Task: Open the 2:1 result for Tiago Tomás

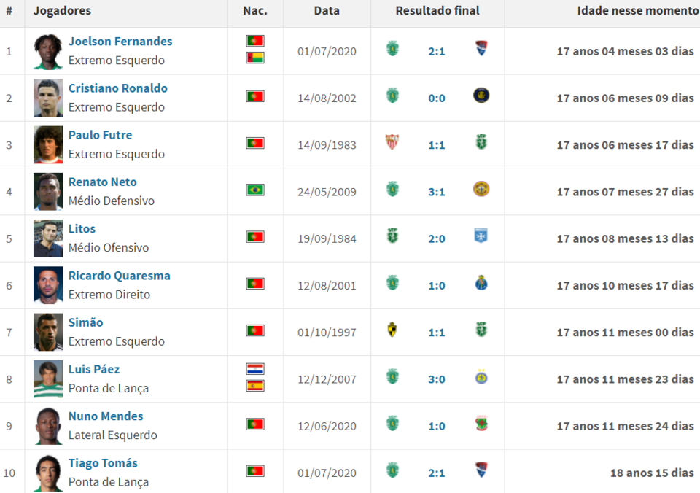Action: pyautogui.click(x=437, y=473)
